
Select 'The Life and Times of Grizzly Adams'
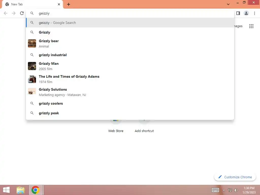point(130,79)
